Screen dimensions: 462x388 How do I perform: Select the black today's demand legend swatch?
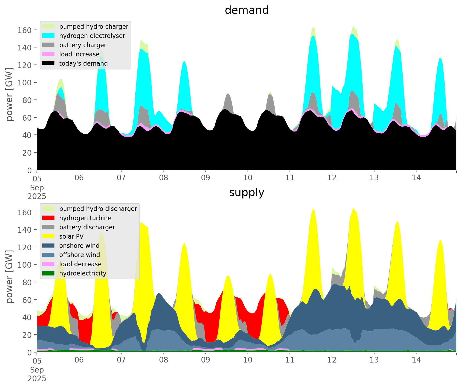click(49, 63)
